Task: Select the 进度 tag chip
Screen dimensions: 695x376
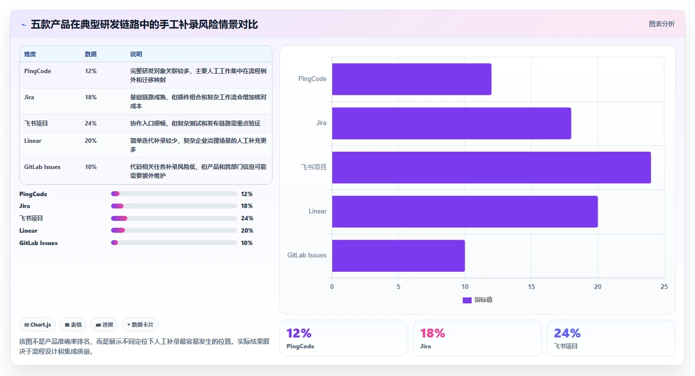Action: (x=104, y=325)
